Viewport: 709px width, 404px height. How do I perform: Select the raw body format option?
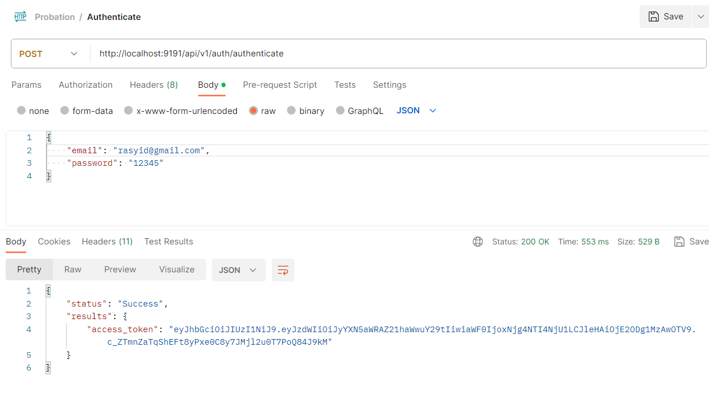click(x=262, y=111)
